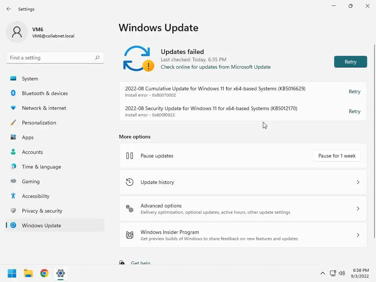This screenshot has width=376, height=282.
Task: Click the Windows Insider cat icon
Action: coord(130,235)
